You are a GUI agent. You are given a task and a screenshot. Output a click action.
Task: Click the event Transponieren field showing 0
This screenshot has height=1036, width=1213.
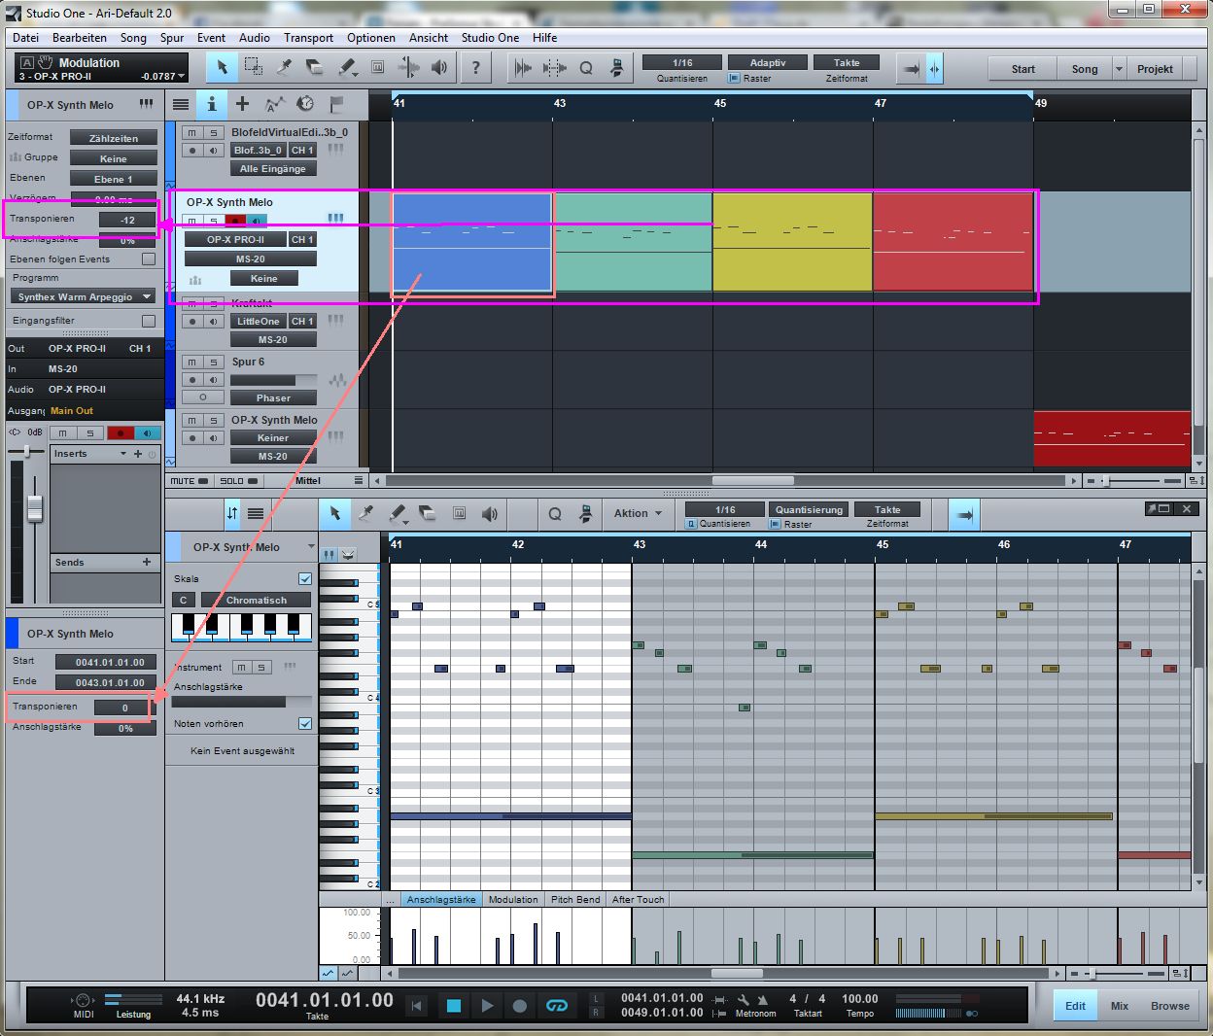124,708
